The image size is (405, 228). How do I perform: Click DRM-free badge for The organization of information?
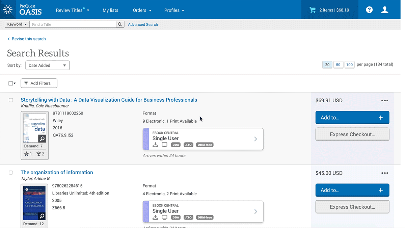(x=205, y=218)
